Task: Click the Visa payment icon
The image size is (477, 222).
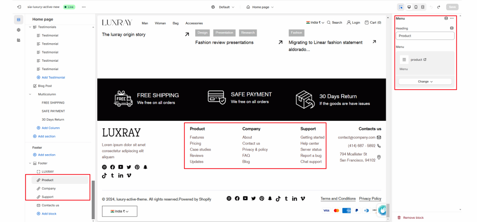Action: [326, 210]
